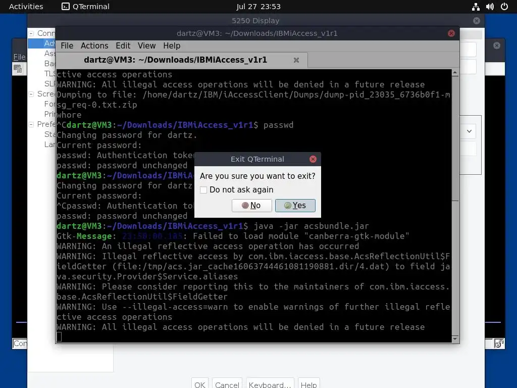Cancel exit with the No button
This screenshot has width=517, height=388.
click(x=251, y=205)
